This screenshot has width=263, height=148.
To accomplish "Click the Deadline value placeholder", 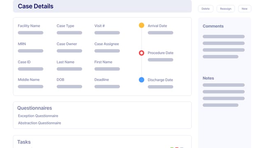I will click(107, 87).
